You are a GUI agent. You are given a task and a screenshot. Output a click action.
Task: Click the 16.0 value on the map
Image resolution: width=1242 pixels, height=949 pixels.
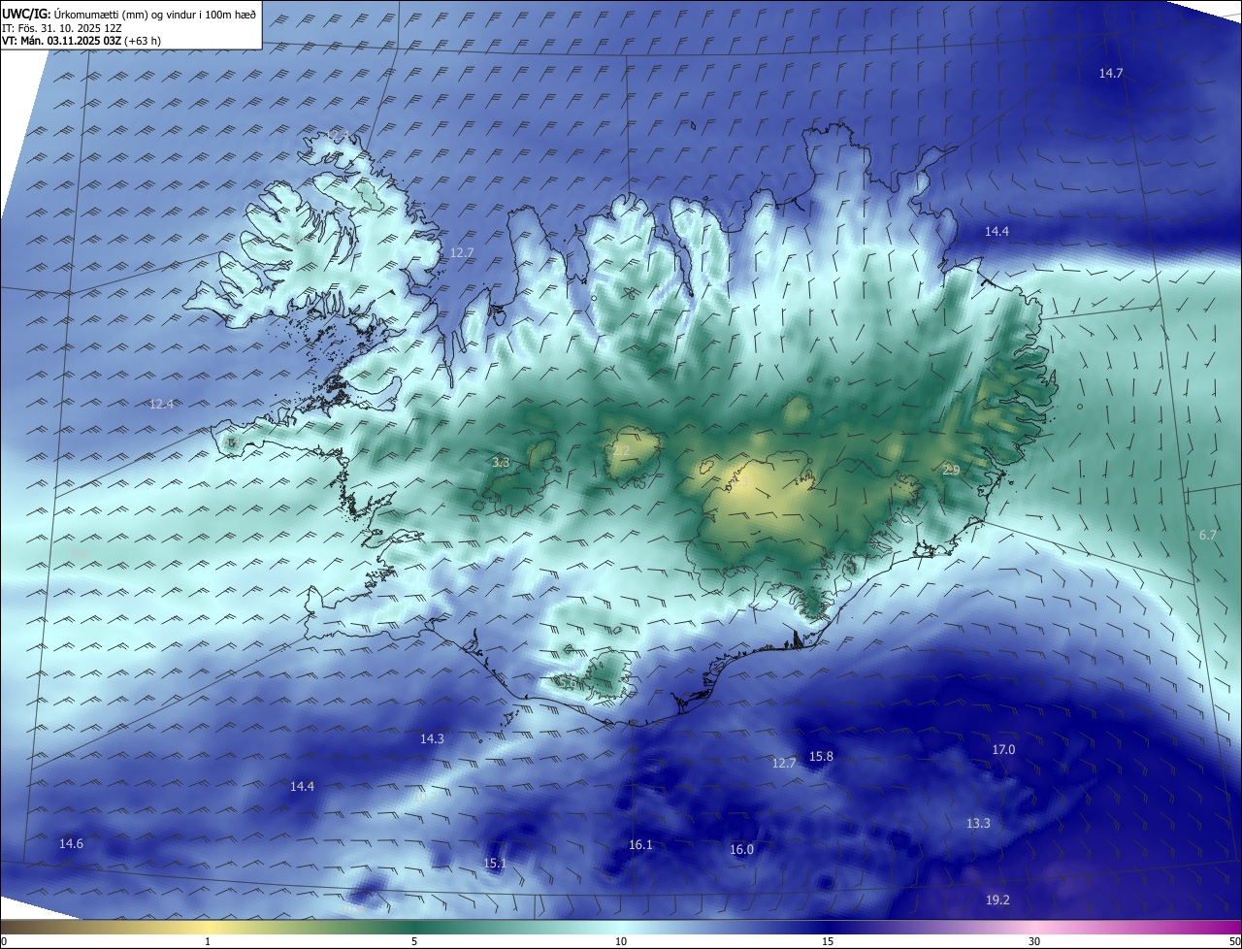(741, 850)
